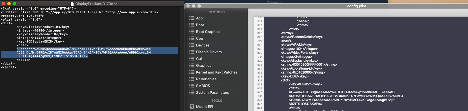
Task: Click the Boot Graphics list icon
Action: [x=192, y=32]
